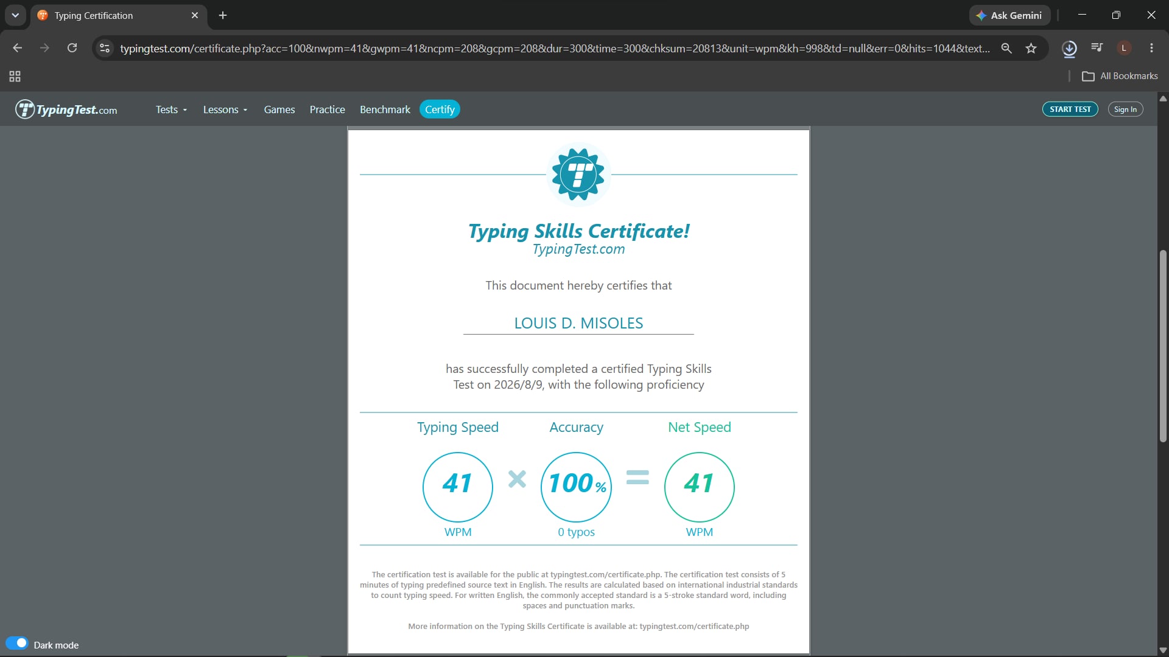The width and height of the screenshot is (1169, 657).
Task: Toggle the Dark mode switch
Action: (x=17, y=643)
